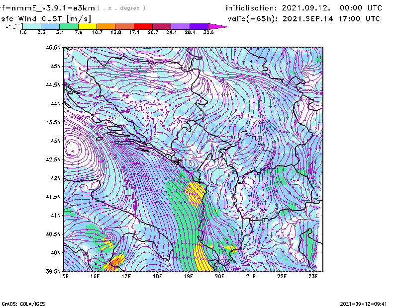Click the 16E longitude label
This screenshot has width=398, height=307.
(x=95, y=276)
